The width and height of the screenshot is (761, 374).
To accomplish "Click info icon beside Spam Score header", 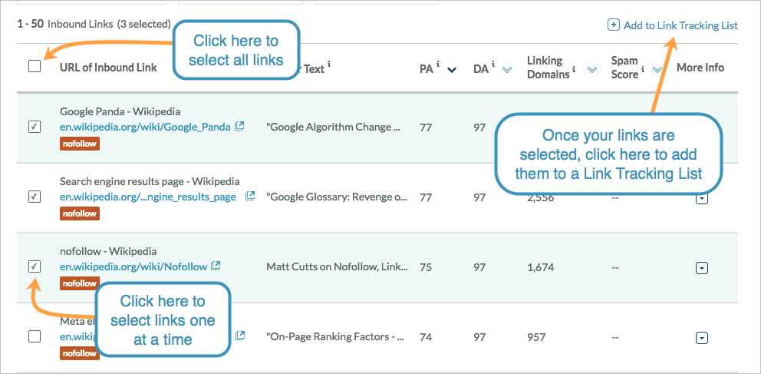I will click(x=642, y=69).
